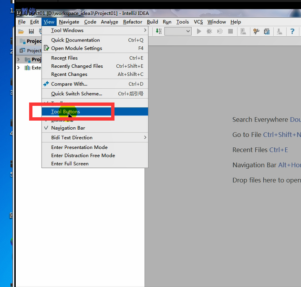Toggle the Tool Buttons option
301x287 pixels.
[x=95, y=112]
